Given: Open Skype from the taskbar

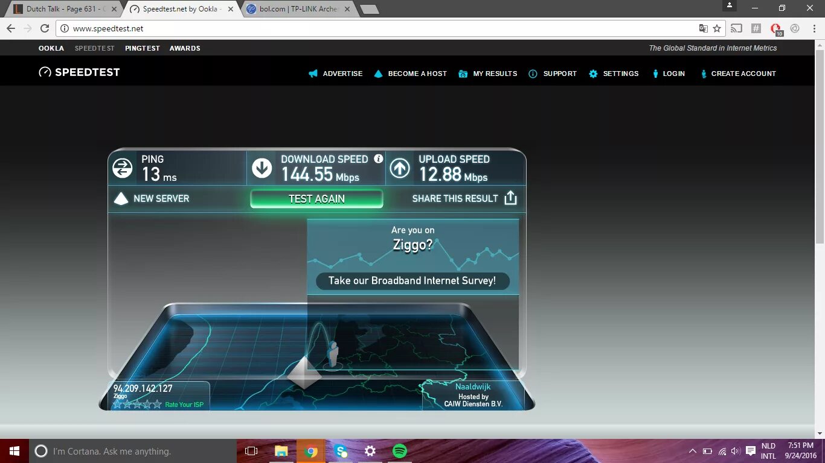Looking at the screenshot, I should 341,451.
